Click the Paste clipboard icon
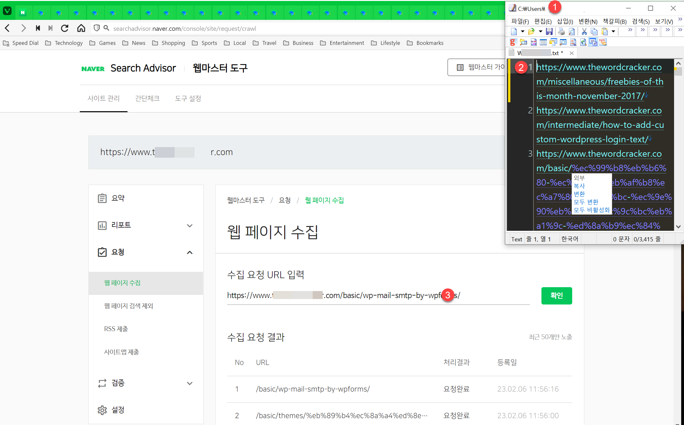This screenshot has width=684, height=425. [604, 32]
